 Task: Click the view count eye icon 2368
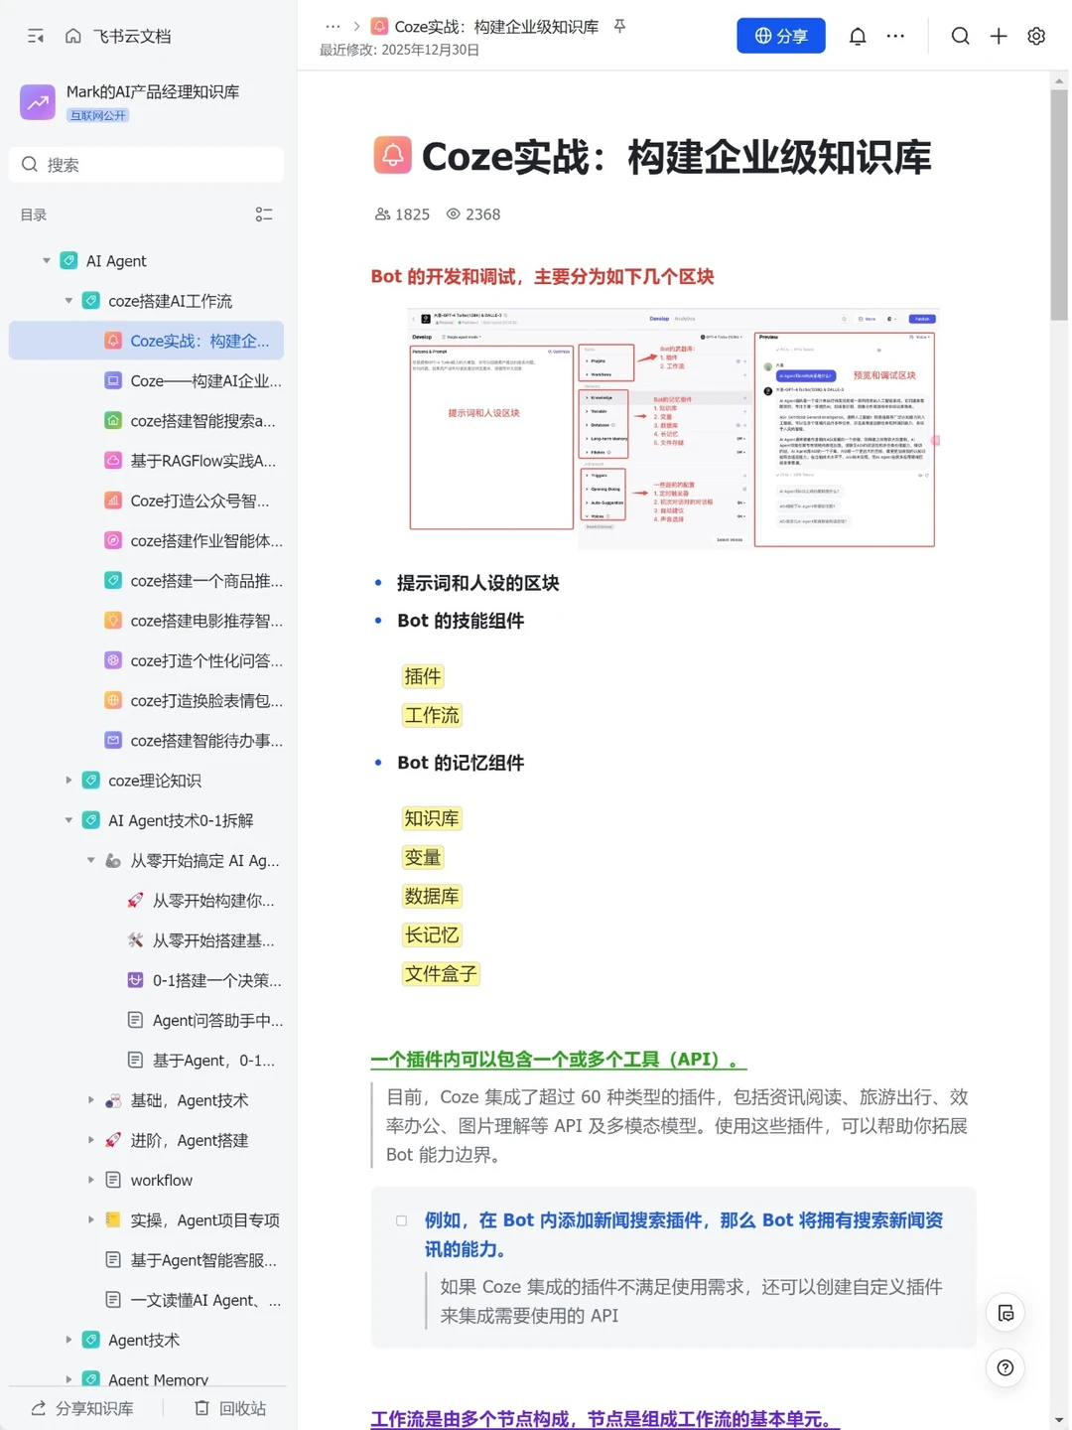[x=454, y=214]
